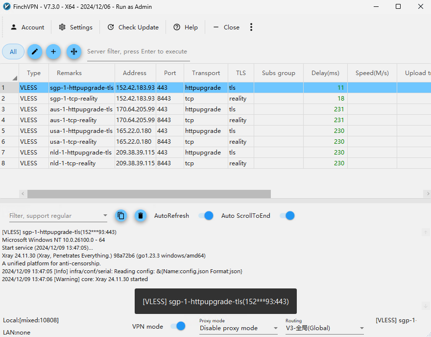431x337 pixels.
Task: Select server row usa-1-httpupgrade-tls
Action: [215, 131]
